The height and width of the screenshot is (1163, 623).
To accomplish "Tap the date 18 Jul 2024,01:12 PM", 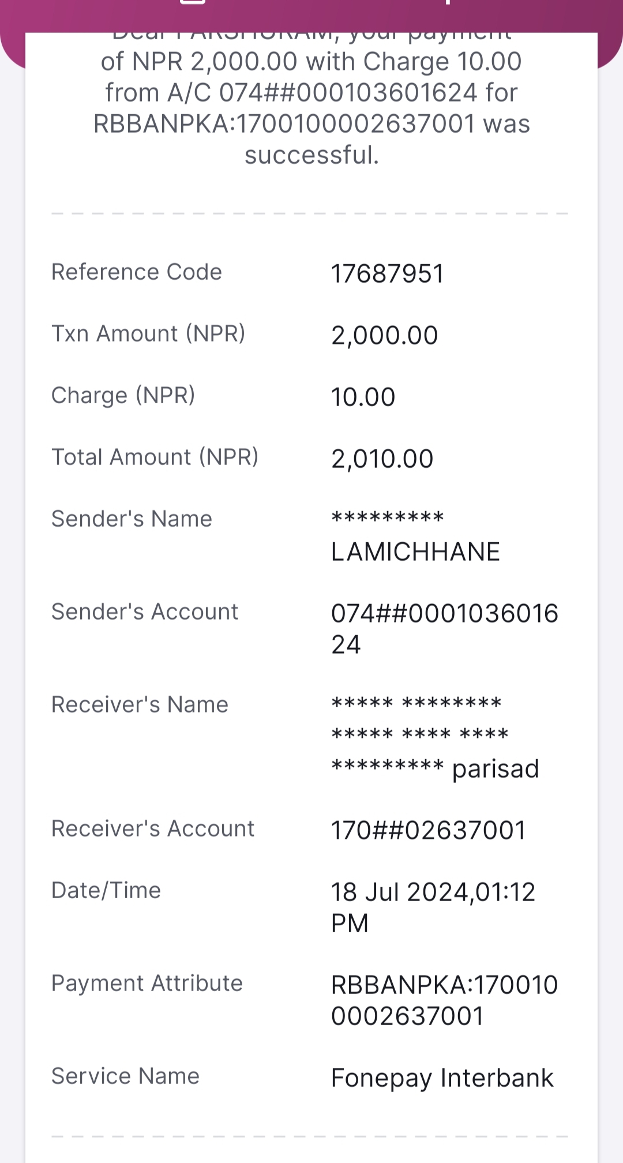I will pos(433,907).
